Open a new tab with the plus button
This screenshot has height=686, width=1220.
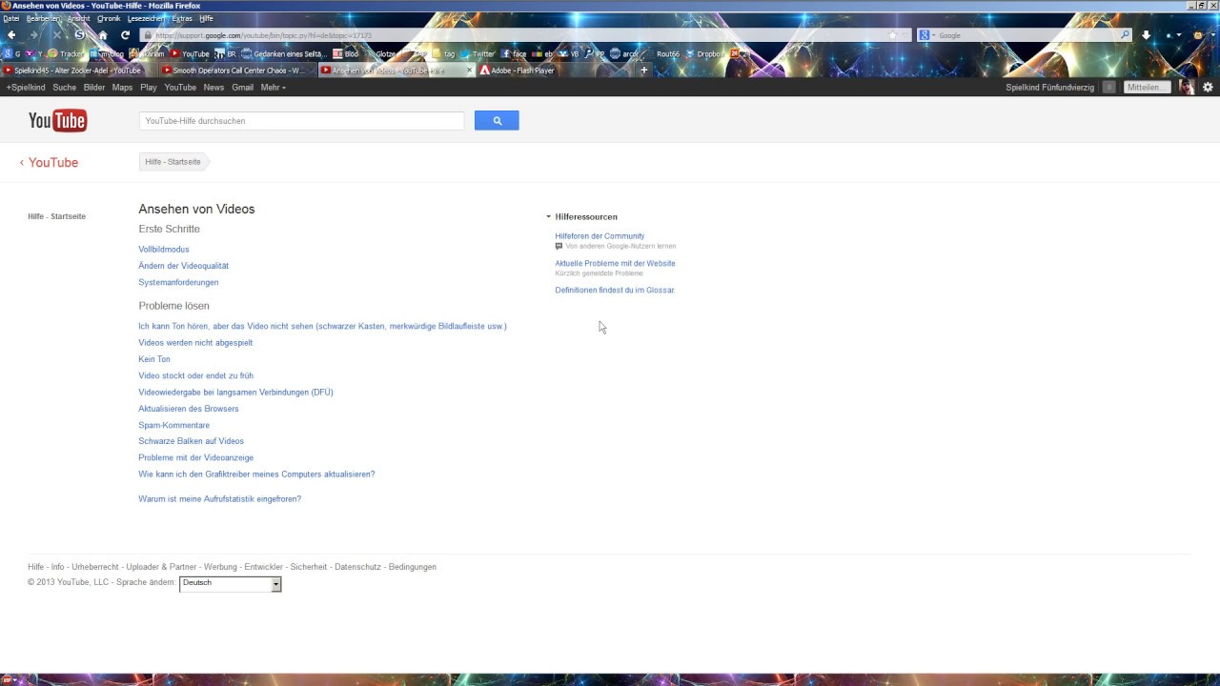click(x=643, y=70)
